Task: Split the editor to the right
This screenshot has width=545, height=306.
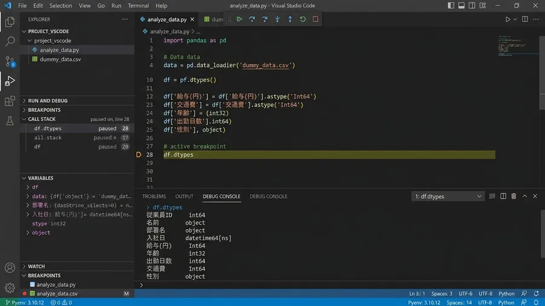Action: 525,19
